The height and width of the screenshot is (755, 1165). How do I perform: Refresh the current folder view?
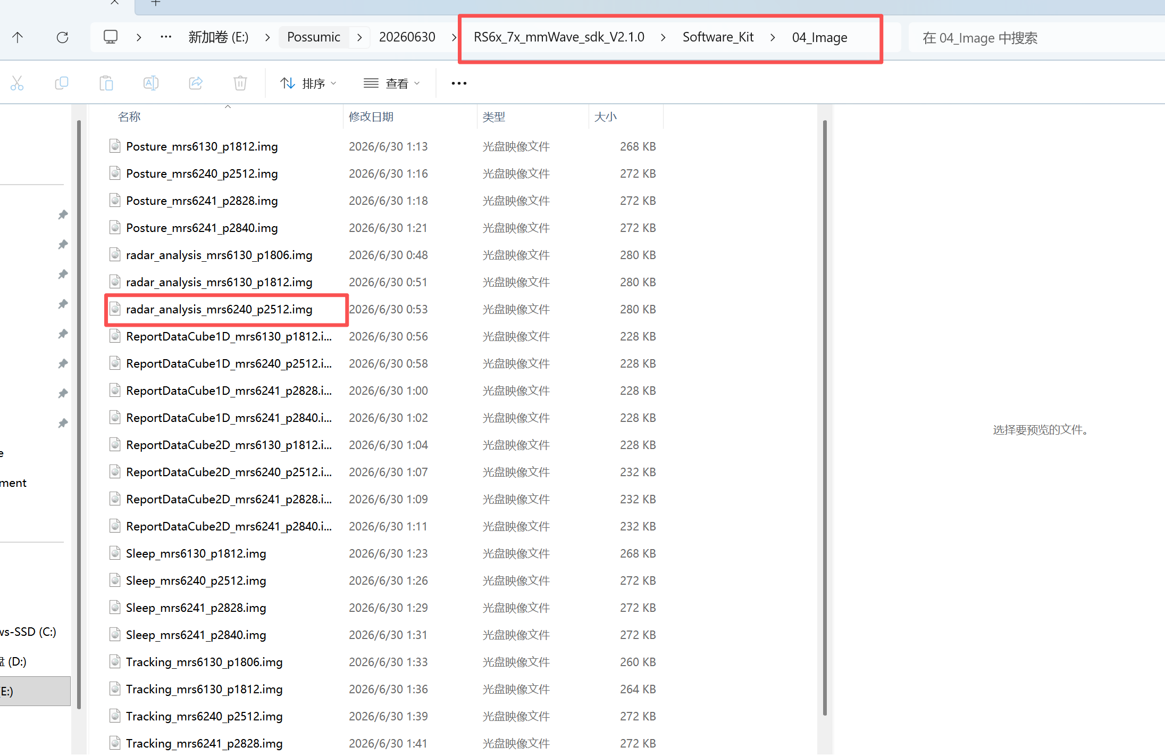coord(62,37)
